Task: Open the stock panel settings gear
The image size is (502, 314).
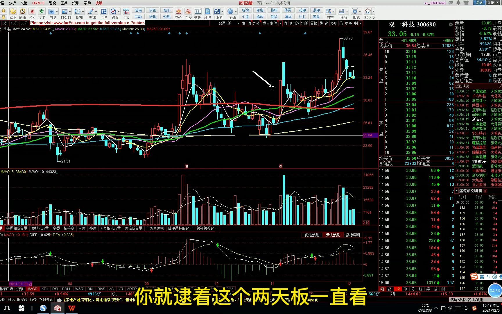Action: point(451,25)
